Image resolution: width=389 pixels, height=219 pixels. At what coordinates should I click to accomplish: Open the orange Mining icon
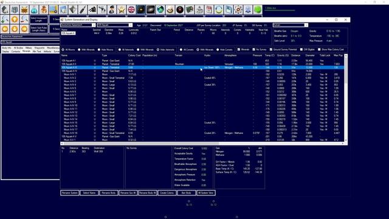pos(24,10)
